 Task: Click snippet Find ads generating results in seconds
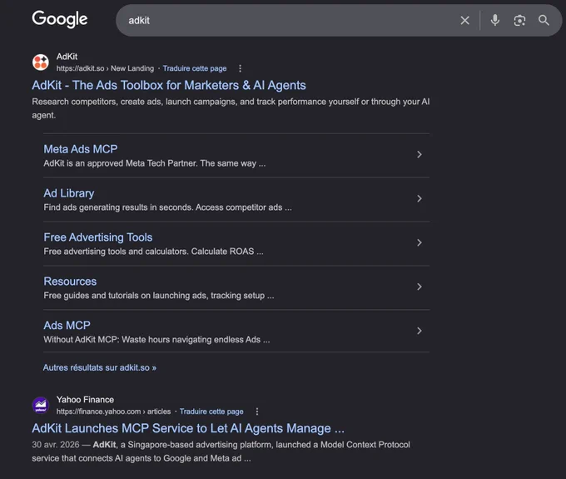[167, 207]
